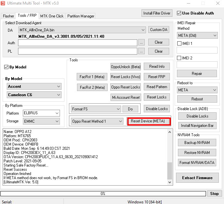Click the Stop button
This screenshot has width=224, height=204.
coord(214,194)
